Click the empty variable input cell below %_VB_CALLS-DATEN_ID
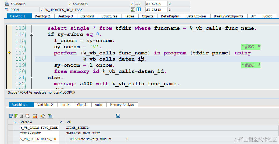Image resolution: width=279 pixels, height=144 pixels. (39, 143)
